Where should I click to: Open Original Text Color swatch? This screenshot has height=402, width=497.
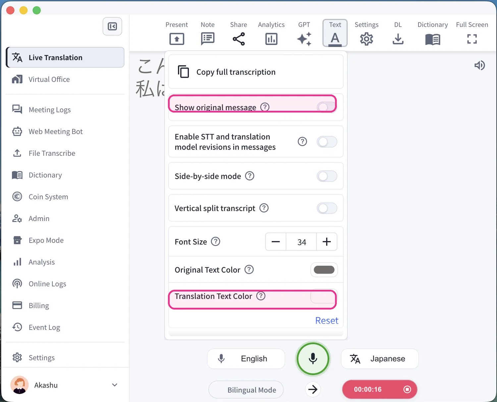click(x=324, y=270)
